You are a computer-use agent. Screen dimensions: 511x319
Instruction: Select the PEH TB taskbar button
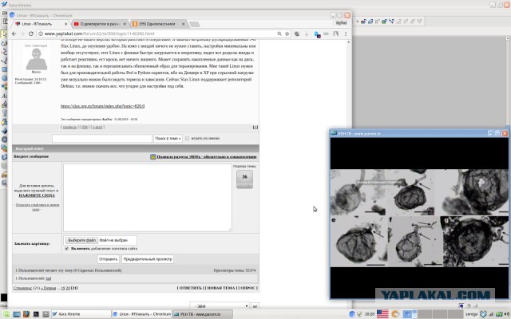point(202,314)
